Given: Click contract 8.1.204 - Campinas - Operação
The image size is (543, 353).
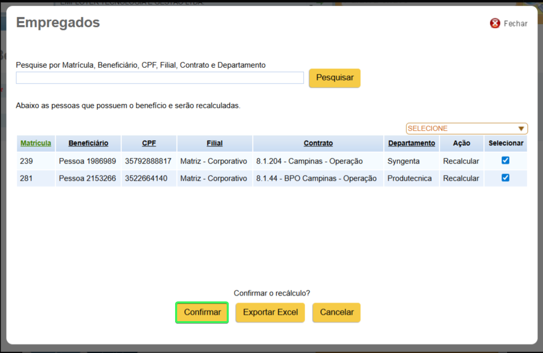Looking at the screenshot, I should (x=309, y=161).
